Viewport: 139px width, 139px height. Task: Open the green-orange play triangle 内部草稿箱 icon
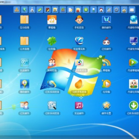click(x=134, y=63)
